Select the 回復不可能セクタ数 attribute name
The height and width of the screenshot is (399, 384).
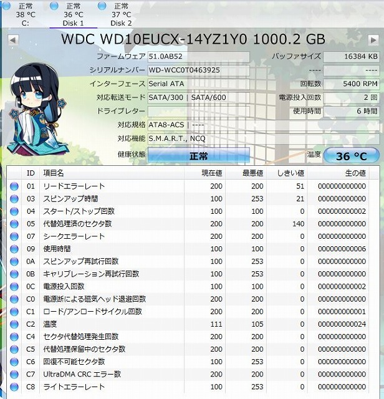pyautogui.click(x=74, y=362)
